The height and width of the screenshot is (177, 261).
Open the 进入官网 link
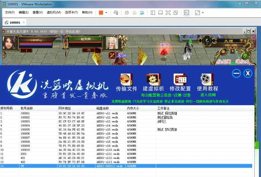(208, 95)
